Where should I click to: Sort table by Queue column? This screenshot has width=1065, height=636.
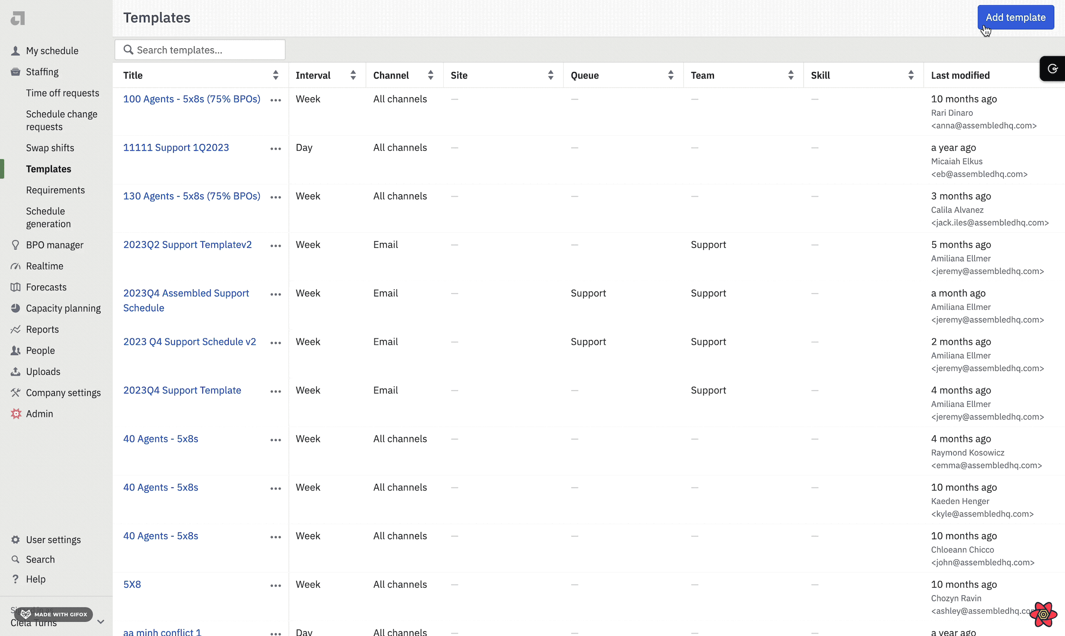point(671,75)
